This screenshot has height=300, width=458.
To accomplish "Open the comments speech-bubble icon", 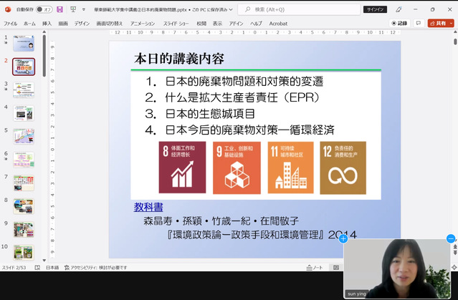I will [x=419, y=24].
